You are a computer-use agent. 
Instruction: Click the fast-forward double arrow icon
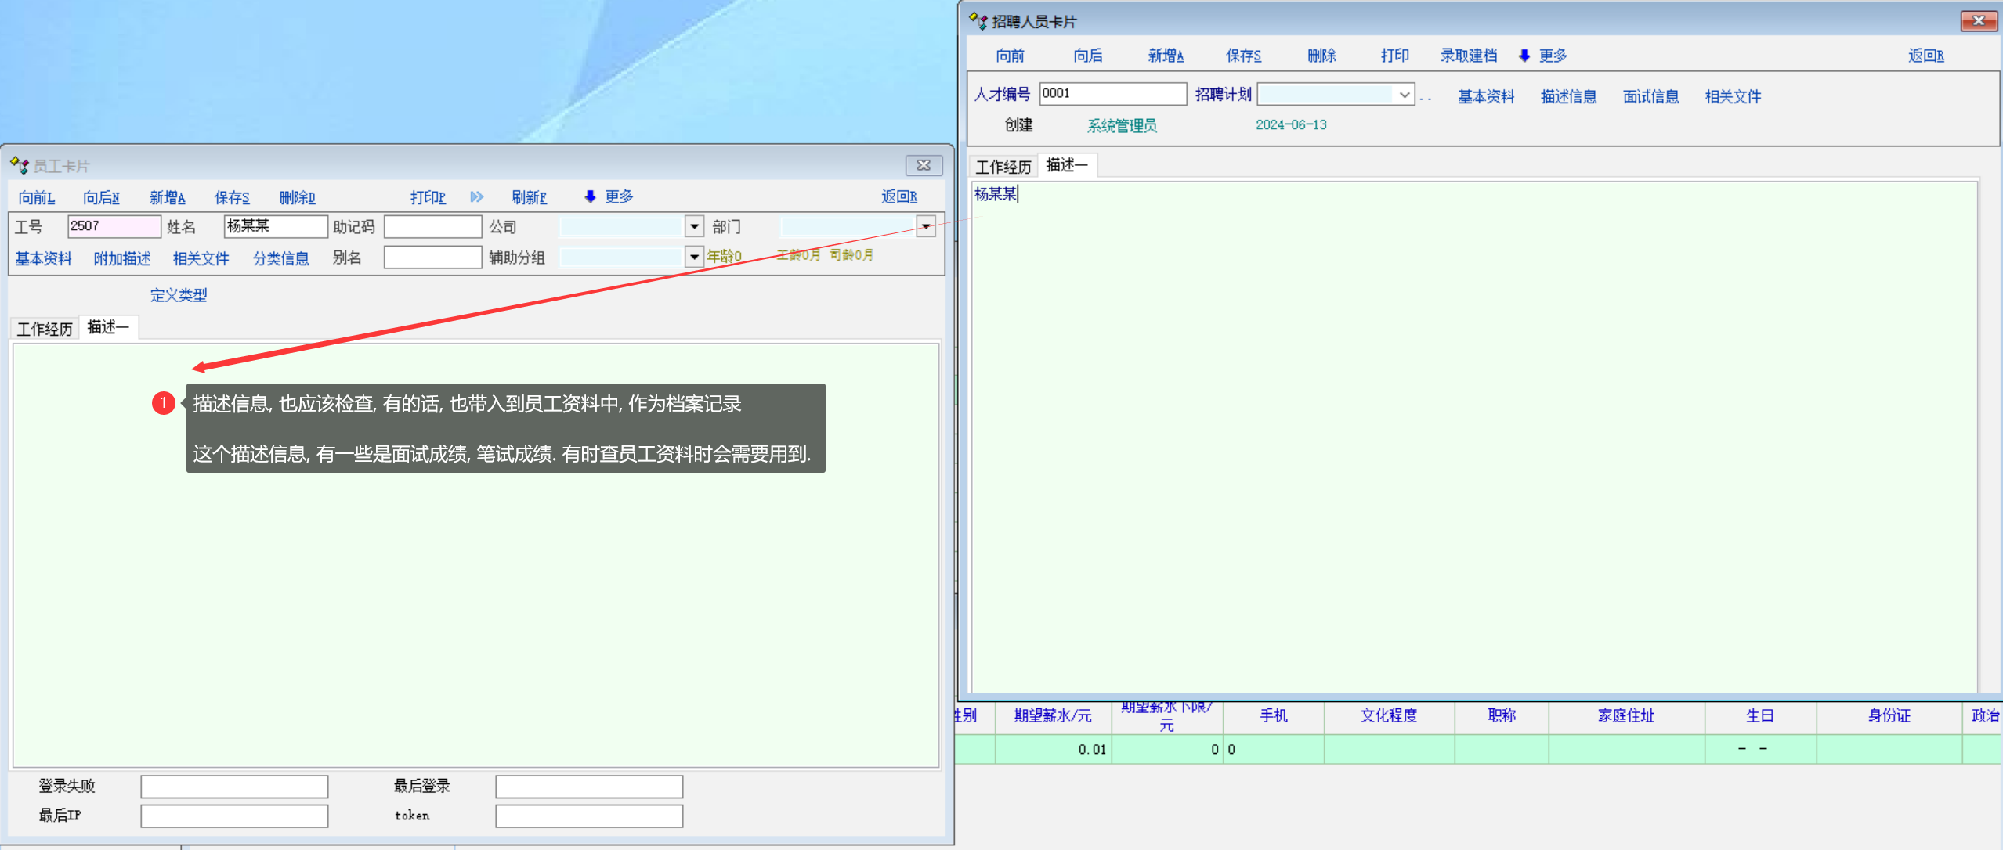(x=476, y=197)
